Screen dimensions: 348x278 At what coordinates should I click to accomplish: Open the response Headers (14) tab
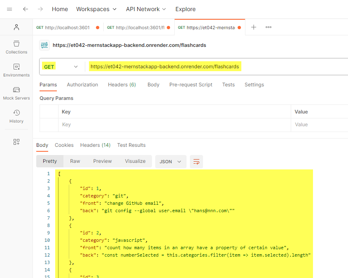pyautogui.click(x=96, y=145)
